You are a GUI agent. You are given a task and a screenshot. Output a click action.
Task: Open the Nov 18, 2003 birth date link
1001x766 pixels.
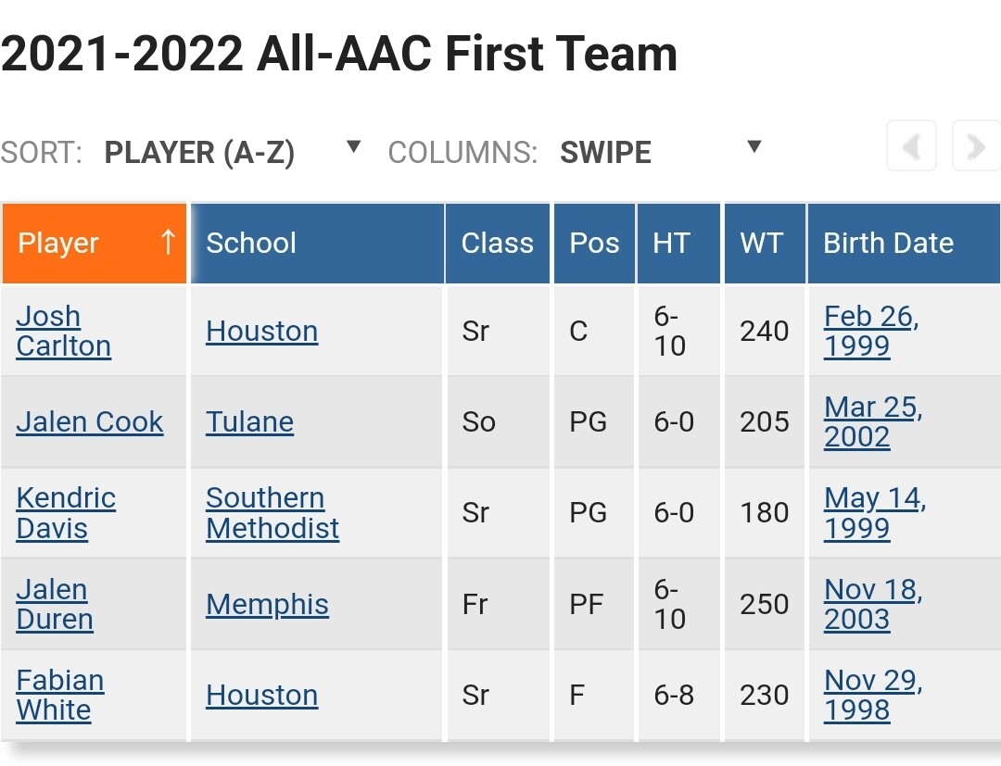pyautogui.click(x=873, y=604)
